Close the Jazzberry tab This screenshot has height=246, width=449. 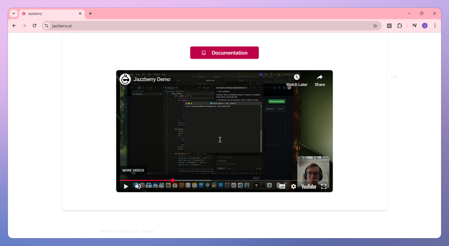pyautogui.click(x=80, y=13)
